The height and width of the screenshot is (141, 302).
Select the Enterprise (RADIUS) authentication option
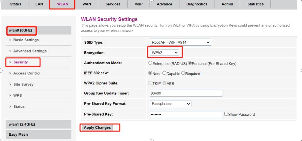pos(150,64)
